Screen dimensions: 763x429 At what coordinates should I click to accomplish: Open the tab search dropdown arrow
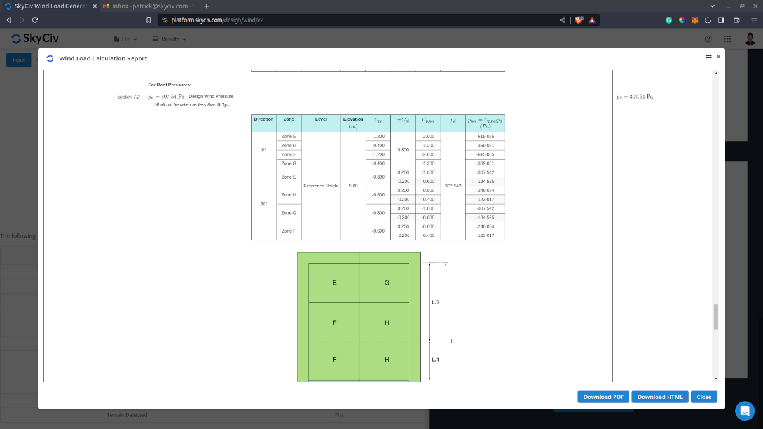(x=712, y=6)
